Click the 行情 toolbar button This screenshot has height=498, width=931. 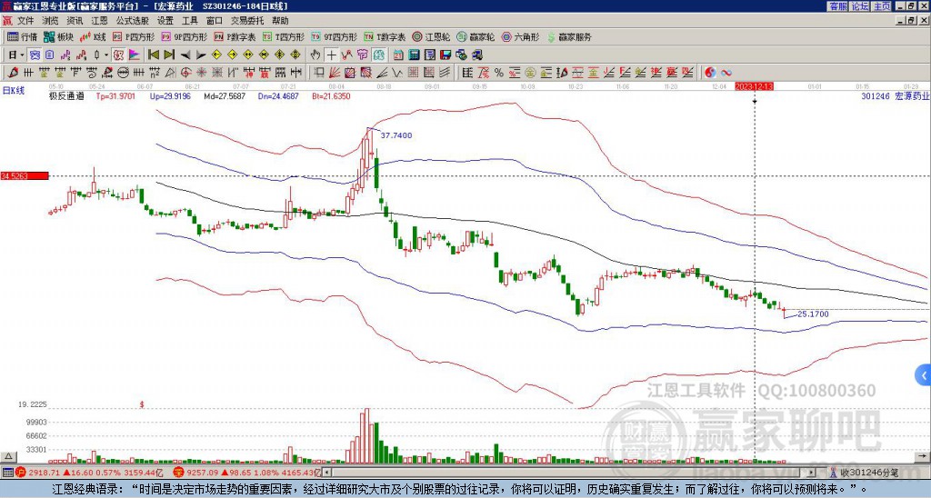(x=23, y=36)
